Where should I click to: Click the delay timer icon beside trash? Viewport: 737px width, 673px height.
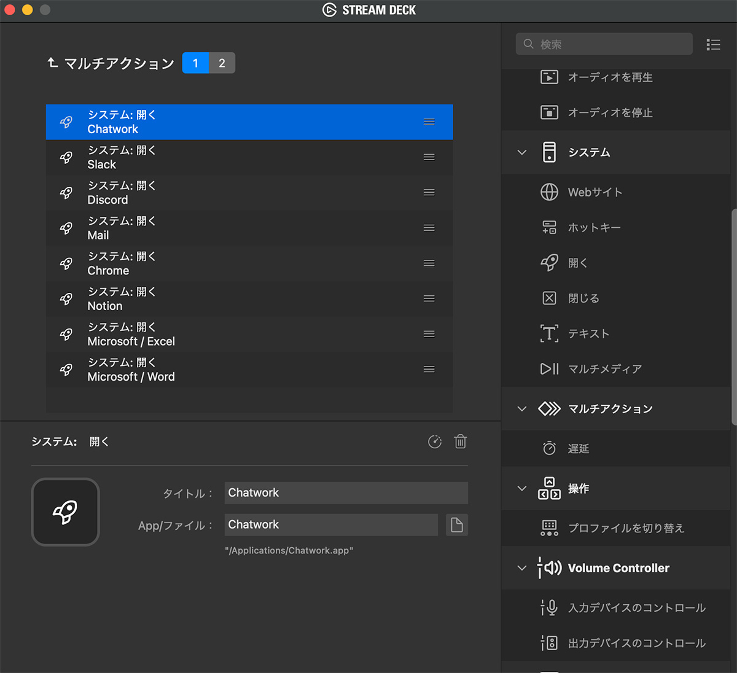coord(435,442)
